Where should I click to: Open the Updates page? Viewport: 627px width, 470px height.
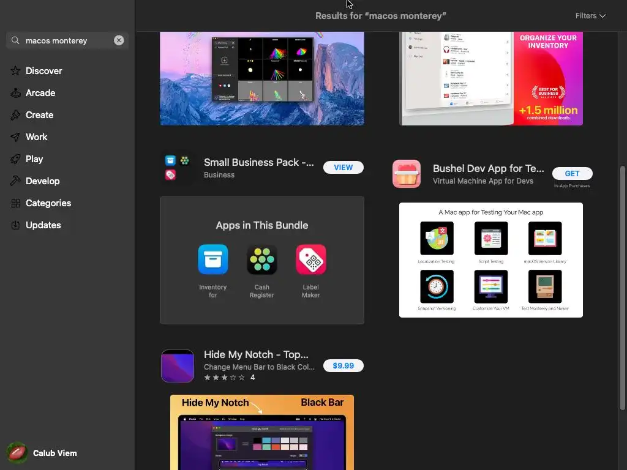pyautogui.click(x=43, y=225)
